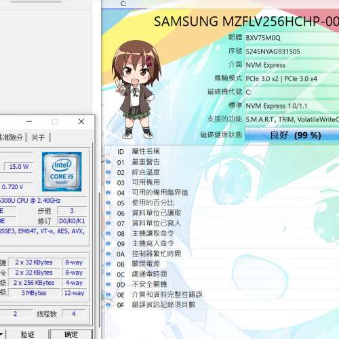The image size is (339, 339).
Task: Click the Shizuku character image in CrystalDiskInfo
Action: (x=136, y=89)
